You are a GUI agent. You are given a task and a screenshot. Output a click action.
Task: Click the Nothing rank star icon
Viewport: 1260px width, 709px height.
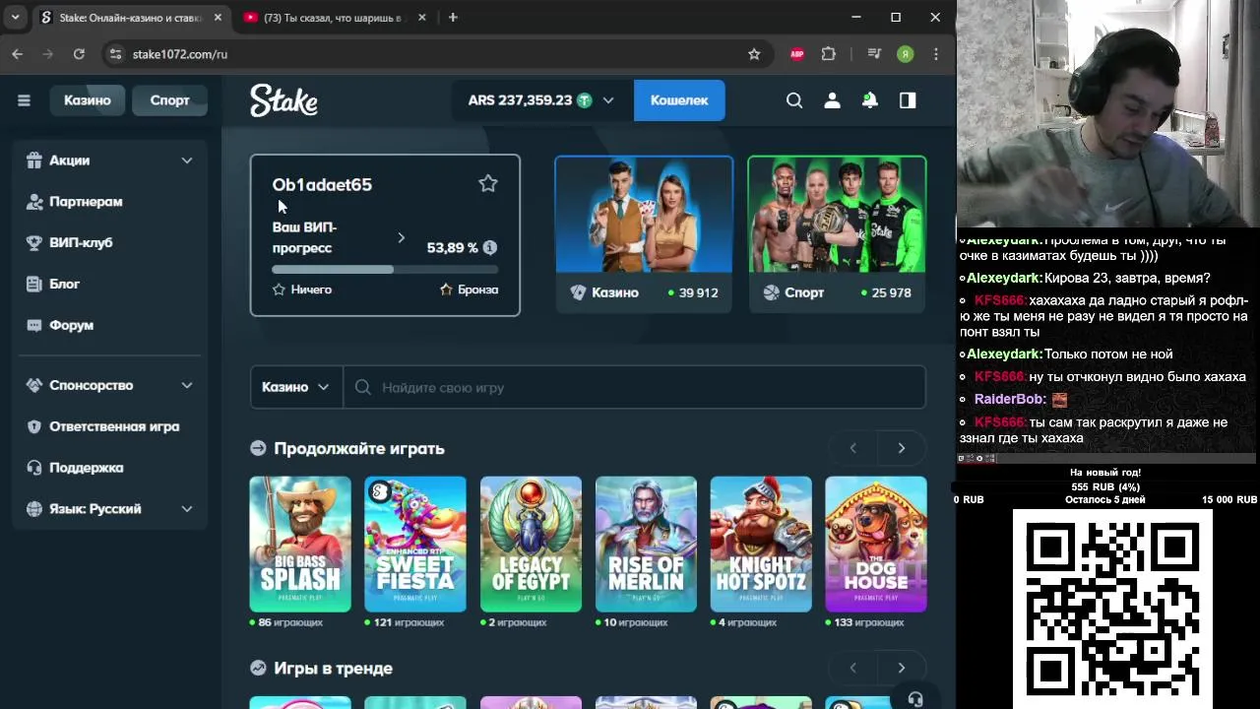tap(279, 290)
